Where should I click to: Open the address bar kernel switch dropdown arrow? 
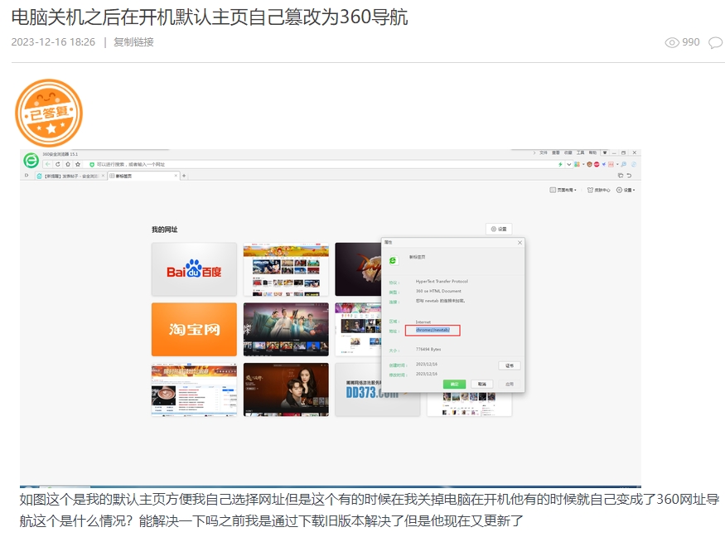click(568, 164)
